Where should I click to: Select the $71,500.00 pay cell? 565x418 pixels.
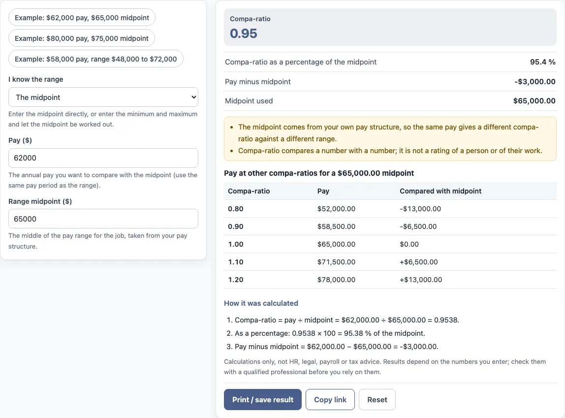[x=336, y=262]
